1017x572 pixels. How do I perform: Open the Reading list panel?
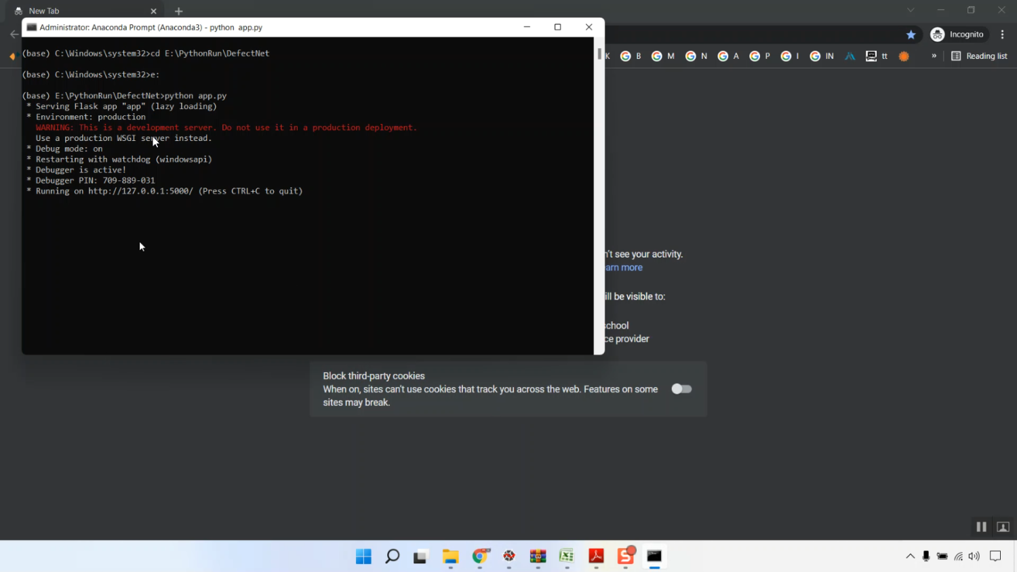pyautogui.click(x=979, y=56)
